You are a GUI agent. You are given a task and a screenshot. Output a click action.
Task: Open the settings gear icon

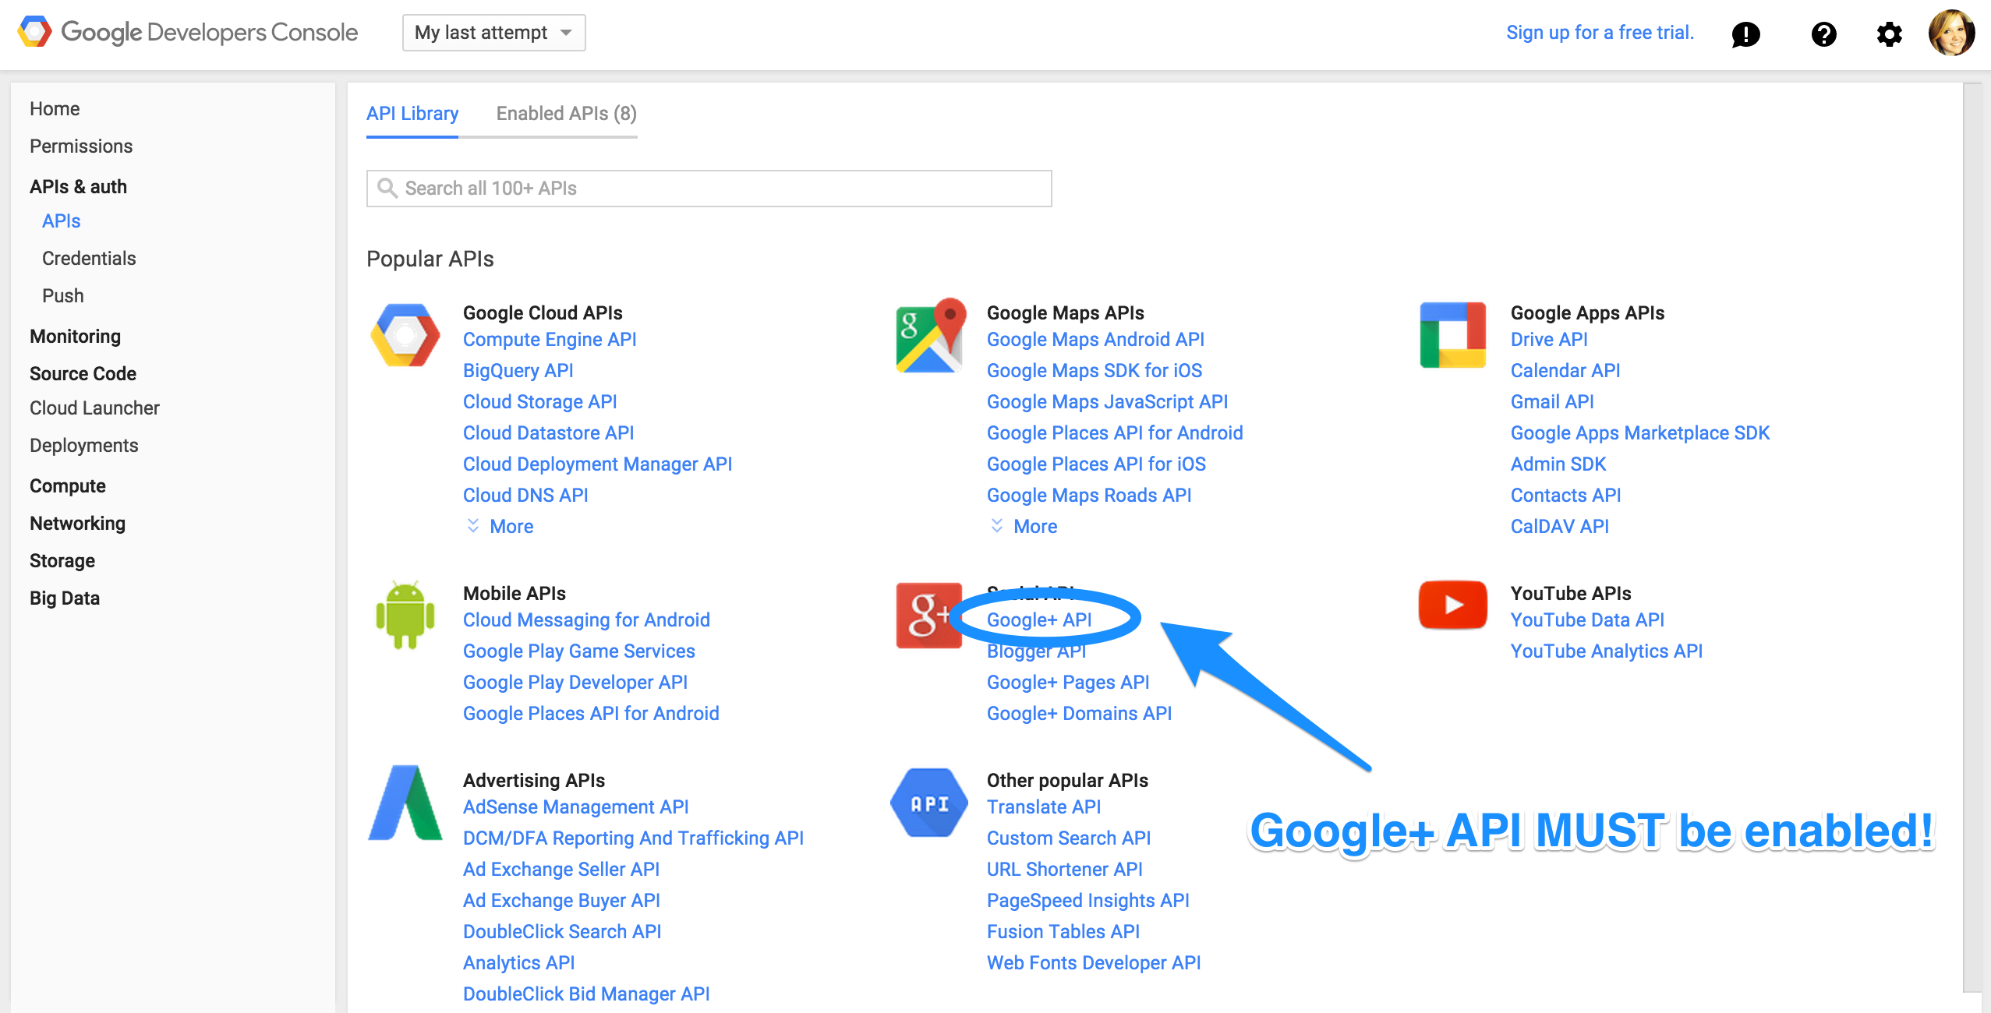(x=1890, y=34)
